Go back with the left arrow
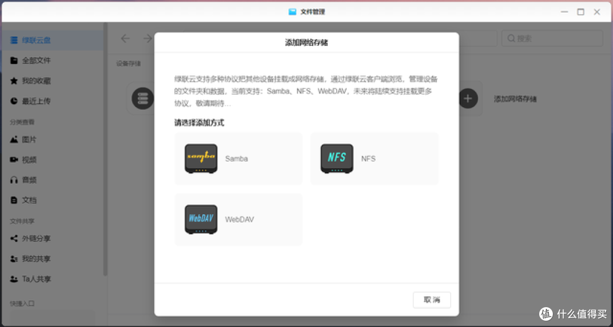This screenshot has width=613, height=327. [125, 38]
